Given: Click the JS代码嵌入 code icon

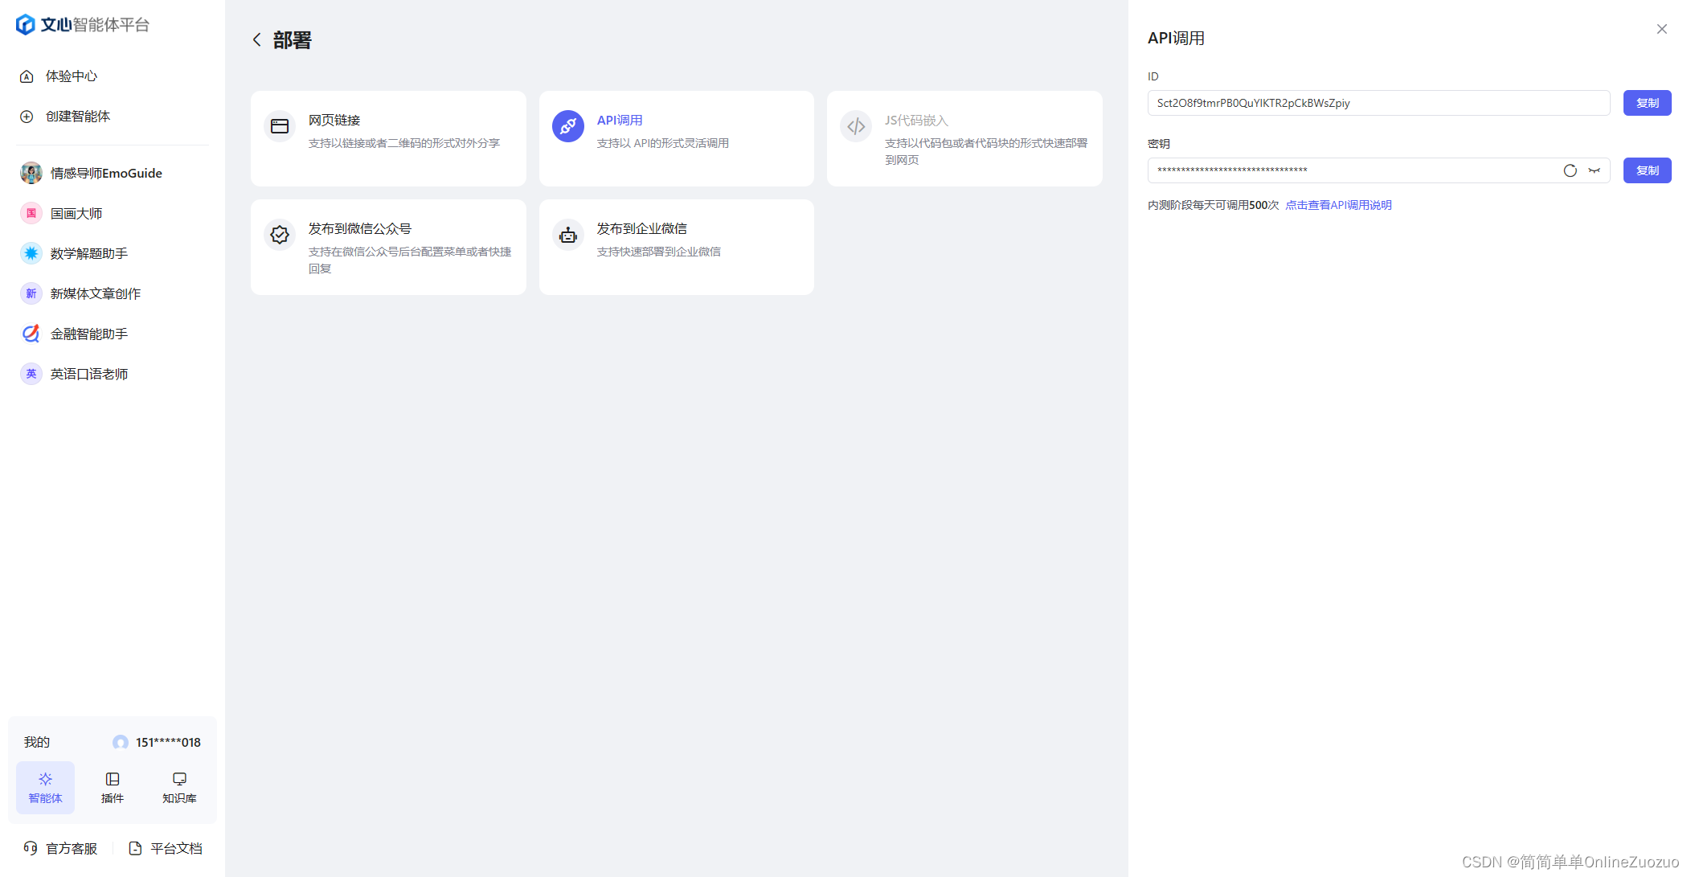Looking at the screenshot, I should pos(856,126).
